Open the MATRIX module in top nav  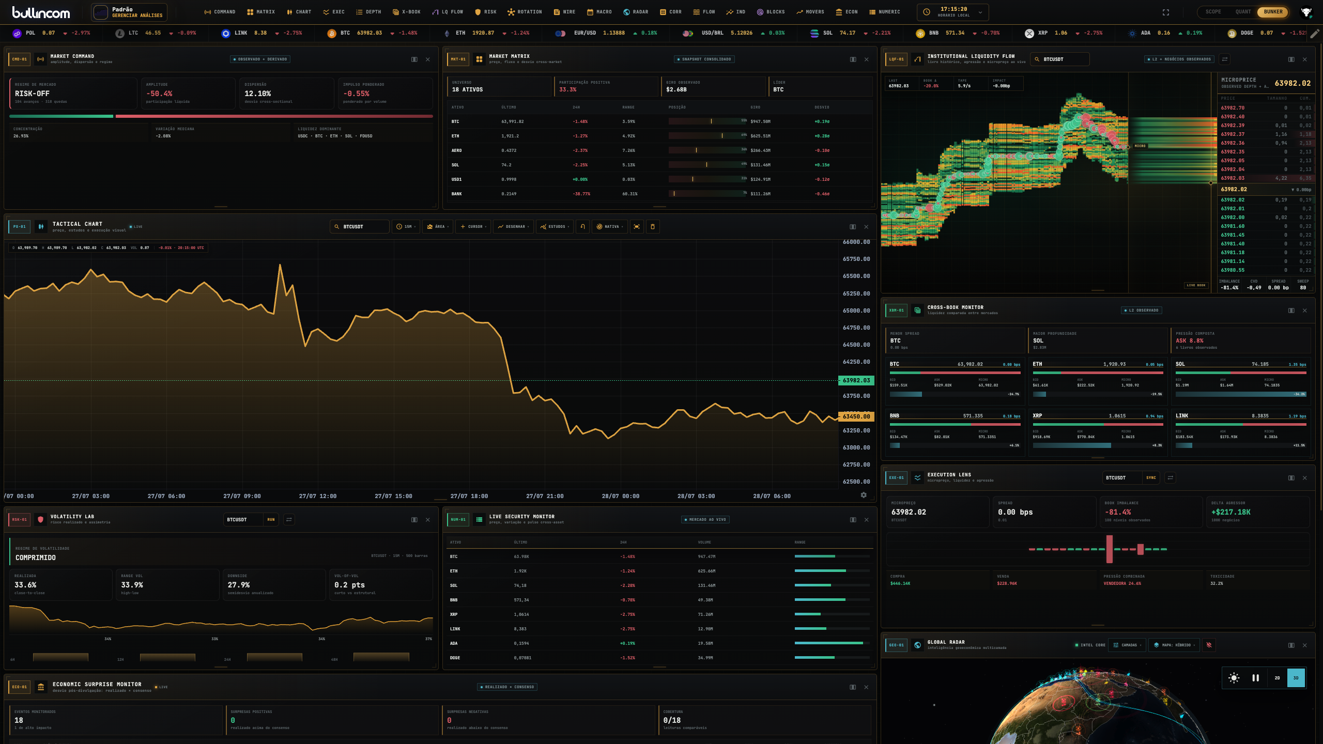[261, 12]
